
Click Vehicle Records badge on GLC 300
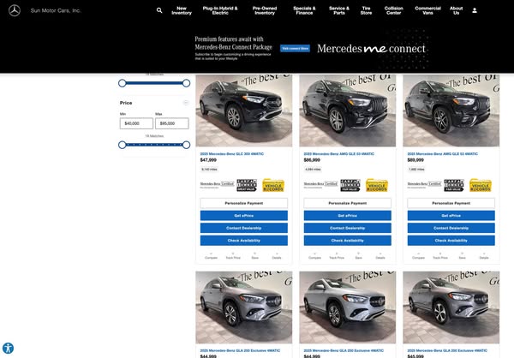tap(273, 185)
